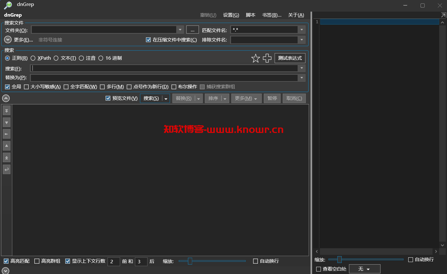Jump to first result arrow icon
This screenshot has height=274, width=447.
7,157
